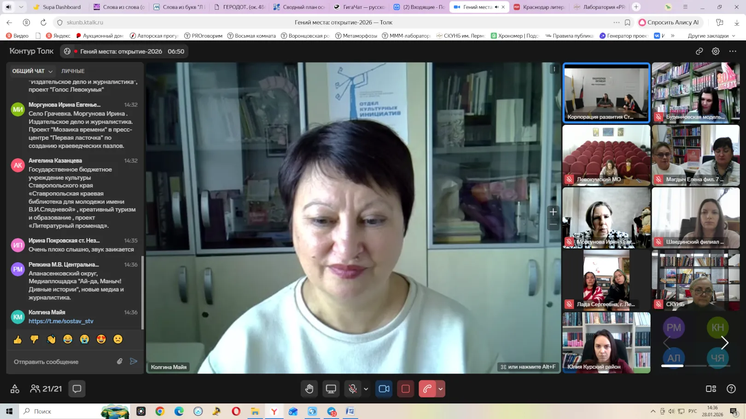Zoom in the main video with plus

tap(553, 212)
